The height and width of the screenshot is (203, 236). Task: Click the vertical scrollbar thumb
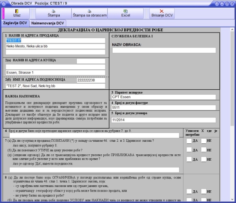point(232,79)
